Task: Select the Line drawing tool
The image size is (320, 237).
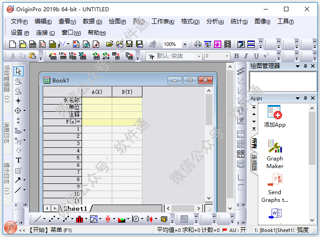Action: tap(18, 190)
